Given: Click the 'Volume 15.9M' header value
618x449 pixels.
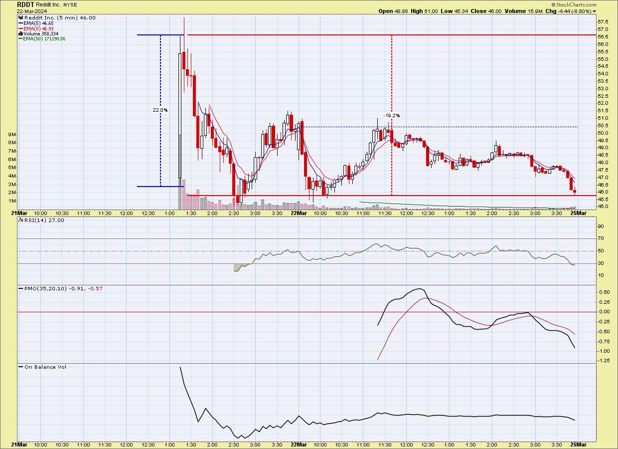Looking at the screenshot, I should click(x=523, y=11).
